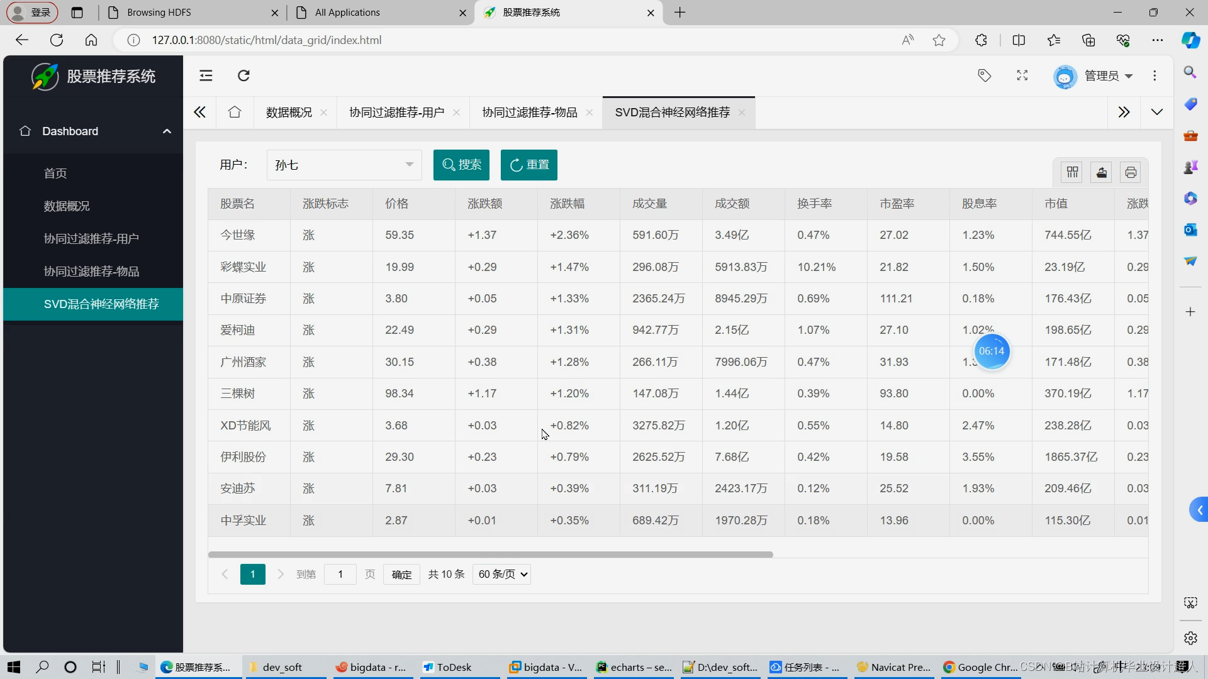This screenshot has width=1208, height=679.
Task: Click the page refresh icon in header
Action: coord(243,75)
